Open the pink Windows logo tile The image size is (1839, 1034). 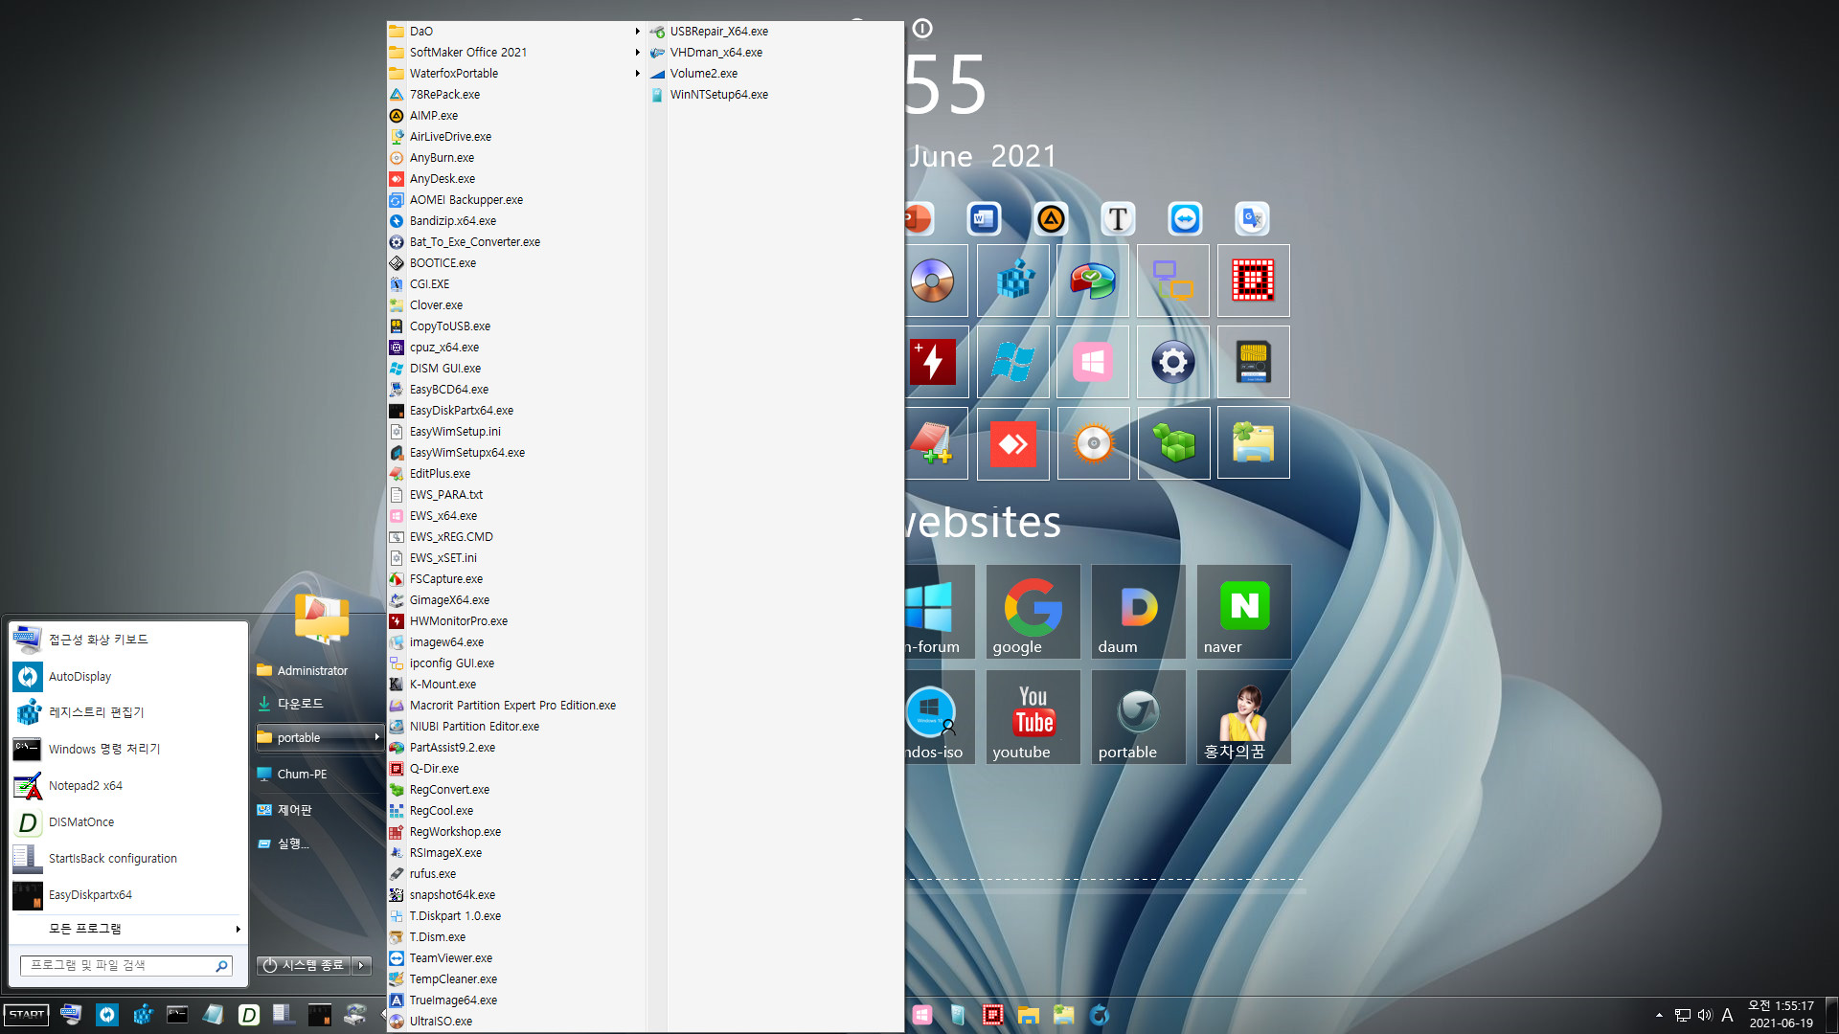(1093, 362)
